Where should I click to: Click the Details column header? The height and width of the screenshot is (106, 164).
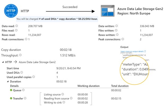[14, 86]
